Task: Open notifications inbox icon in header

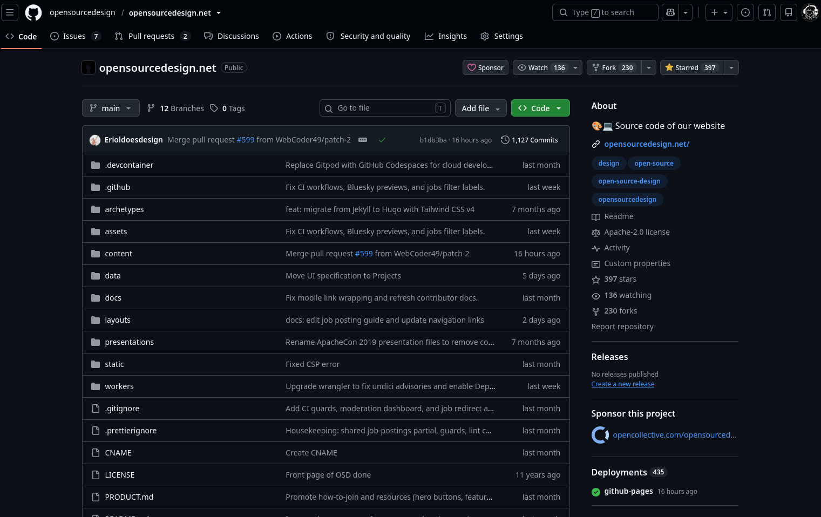Action: click(x=789, y=12)
